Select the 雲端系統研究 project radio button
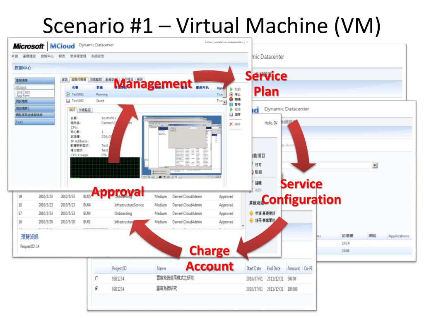Screen dimensions: 424x318 click(97, 289)
